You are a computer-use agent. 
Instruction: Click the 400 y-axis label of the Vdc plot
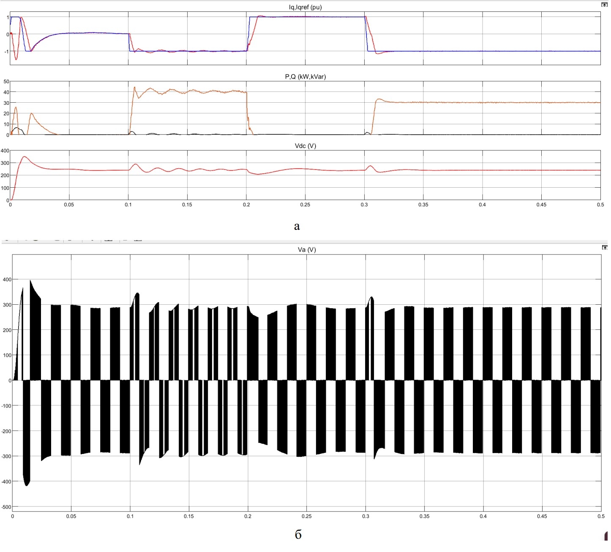5,151
